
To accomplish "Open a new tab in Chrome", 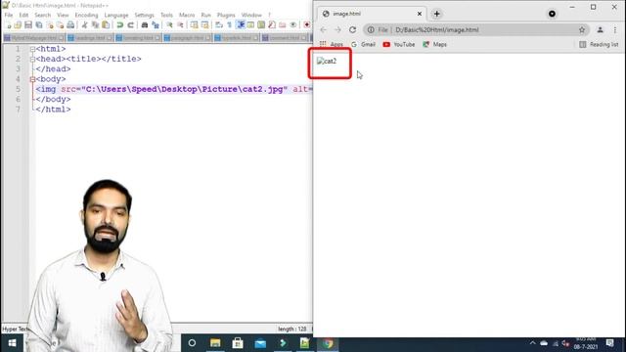I will tap(437, 14).
